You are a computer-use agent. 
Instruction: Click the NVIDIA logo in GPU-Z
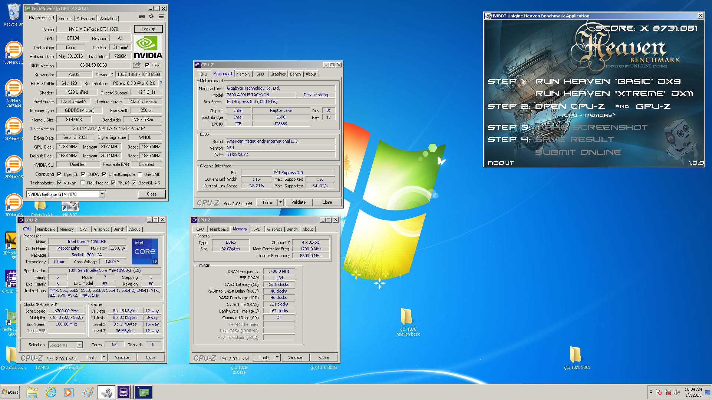click(148, 47)
